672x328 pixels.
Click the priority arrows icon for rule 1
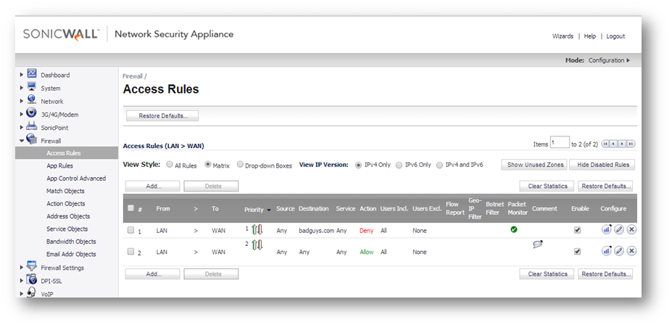click(257, 229)
